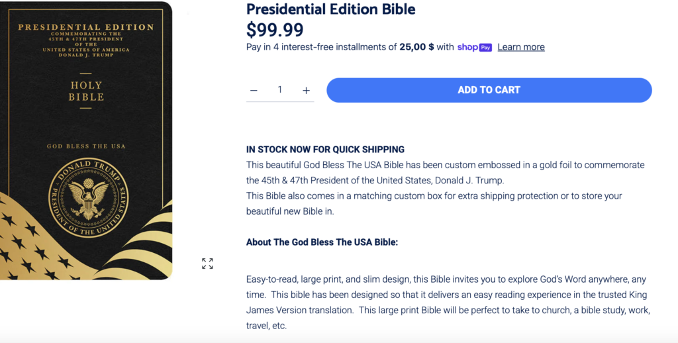Viewport: 678px width, 343px height.
Task: Open the fullscreen image expand icon
Action: click(x=207, y=264)
